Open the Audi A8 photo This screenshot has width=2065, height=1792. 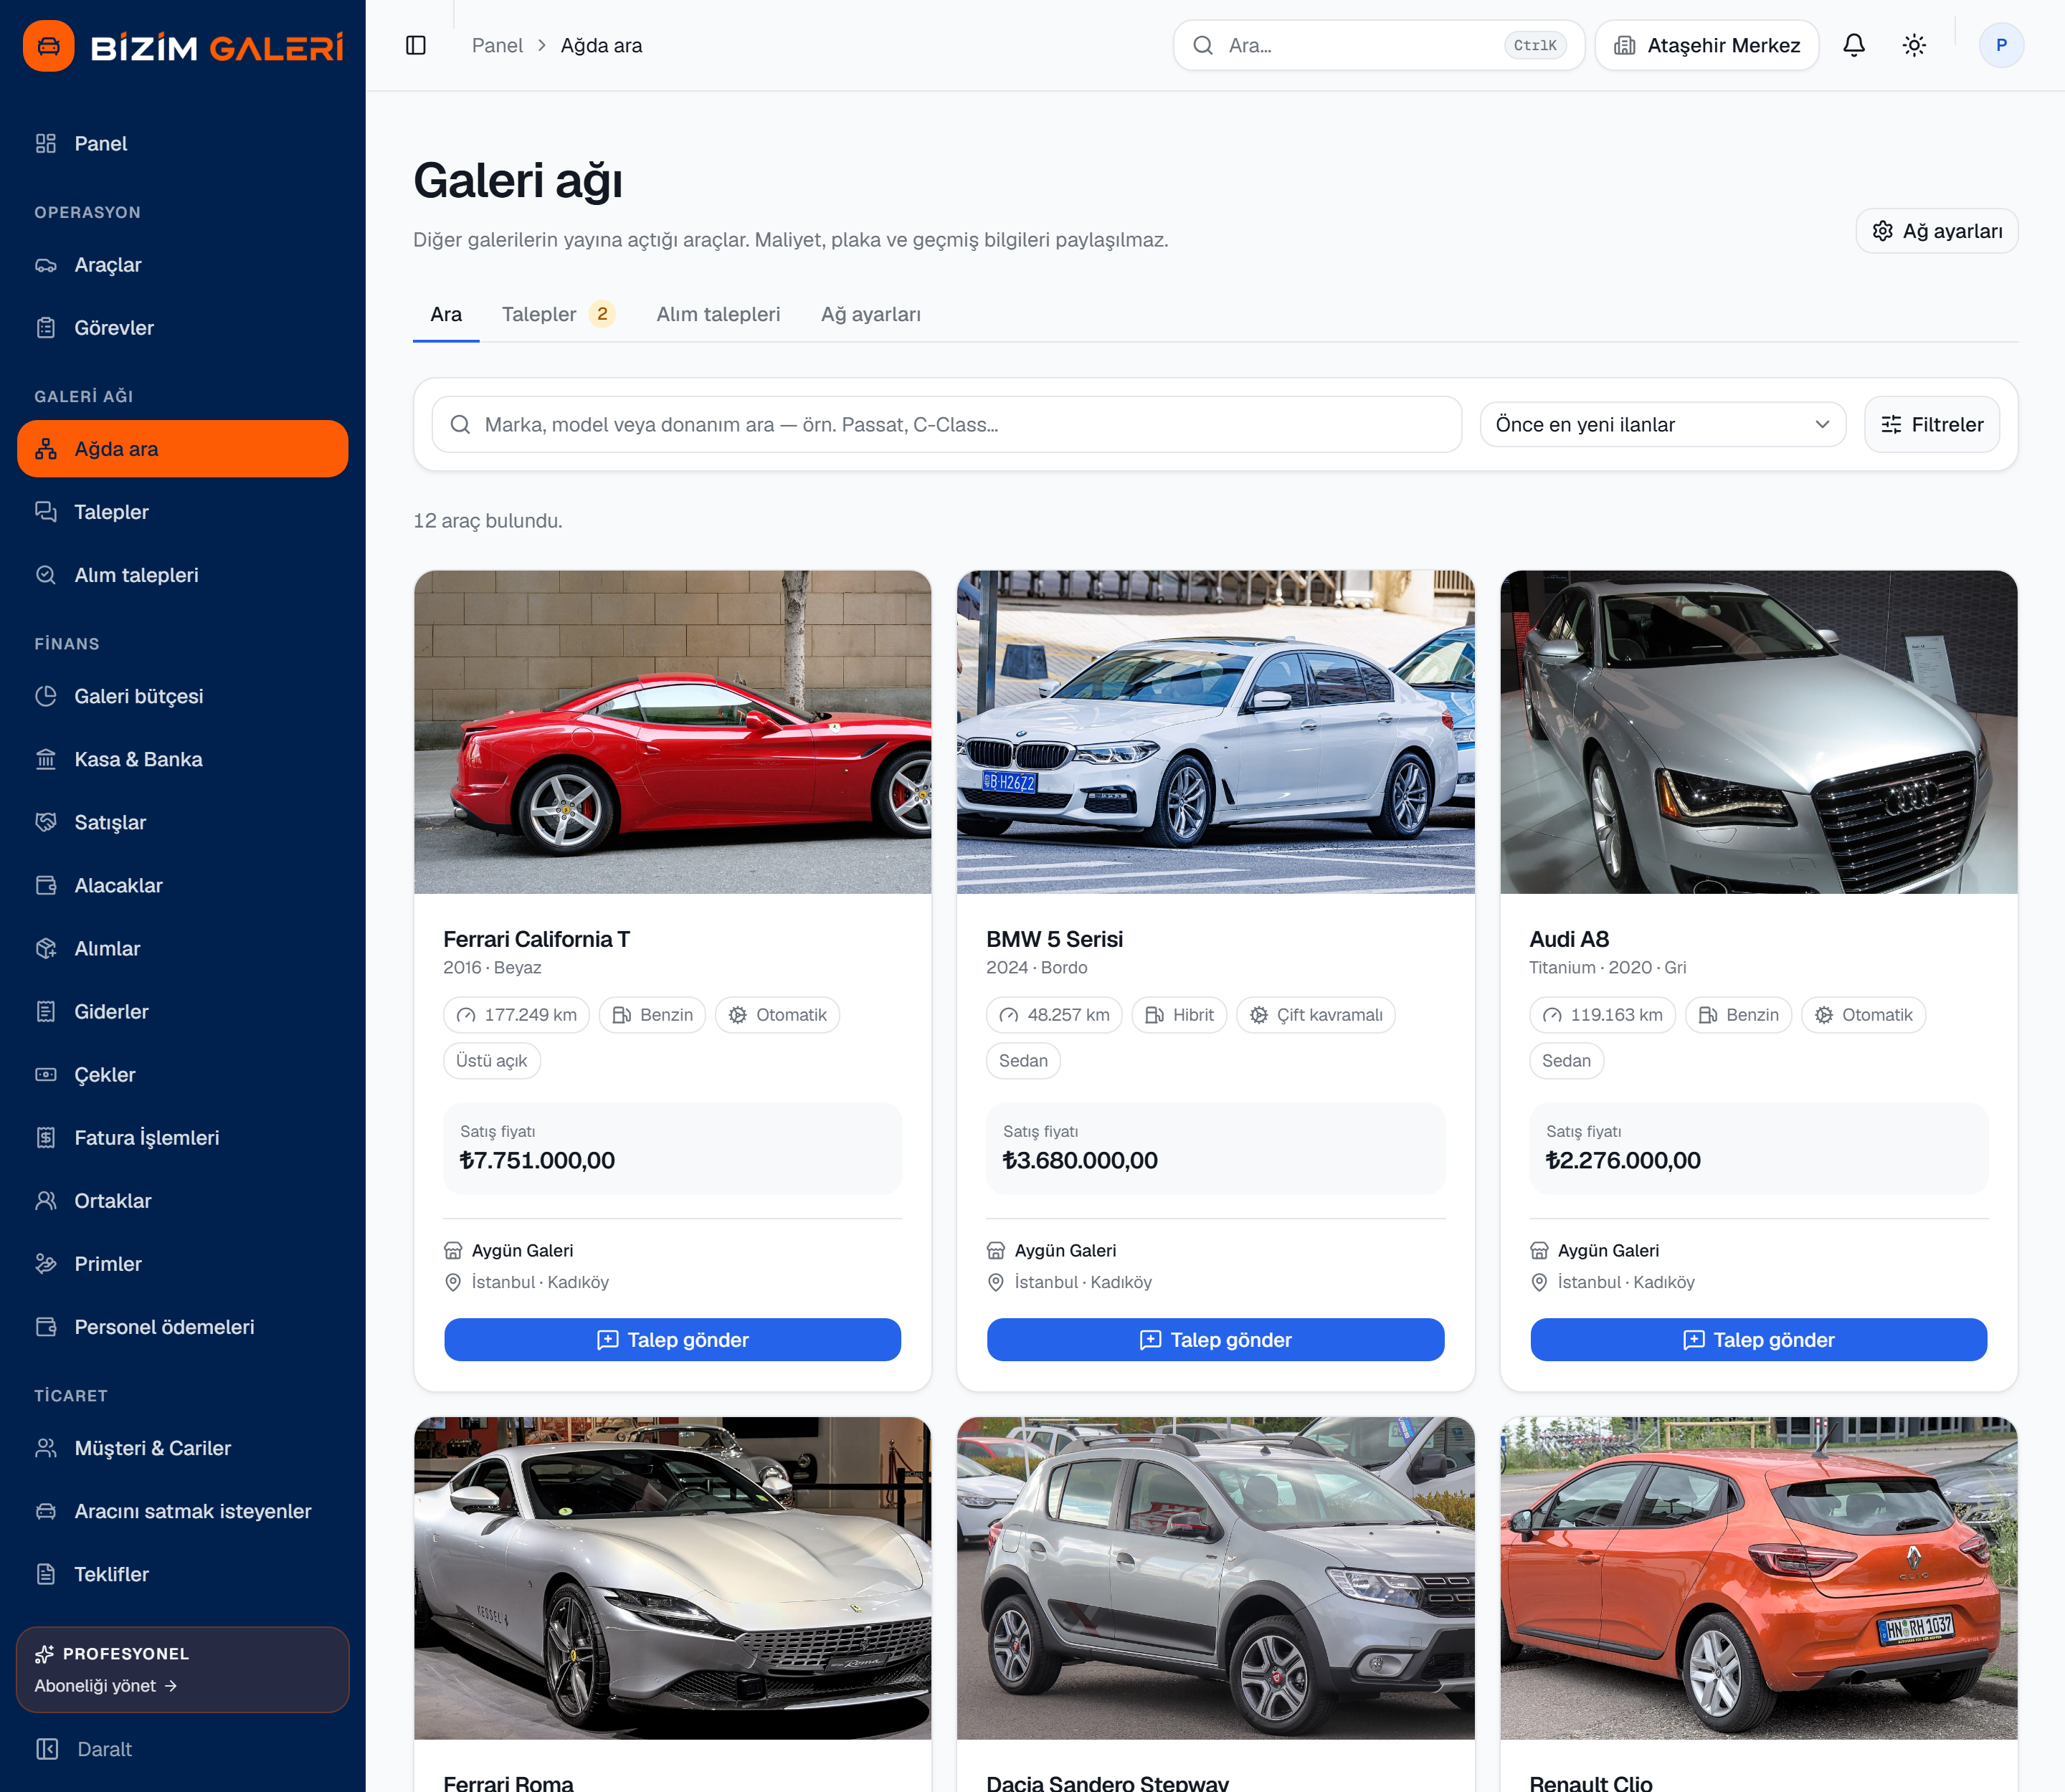coord(1758,732)
